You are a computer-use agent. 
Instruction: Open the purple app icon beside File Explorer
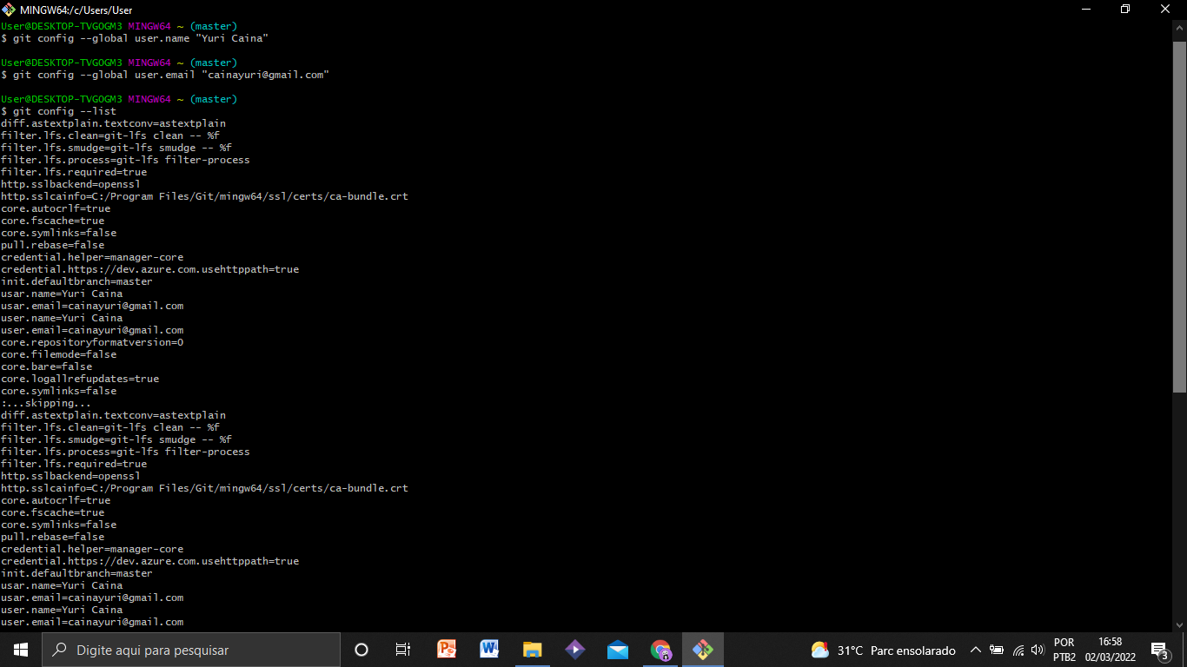[x=574, y=650]
